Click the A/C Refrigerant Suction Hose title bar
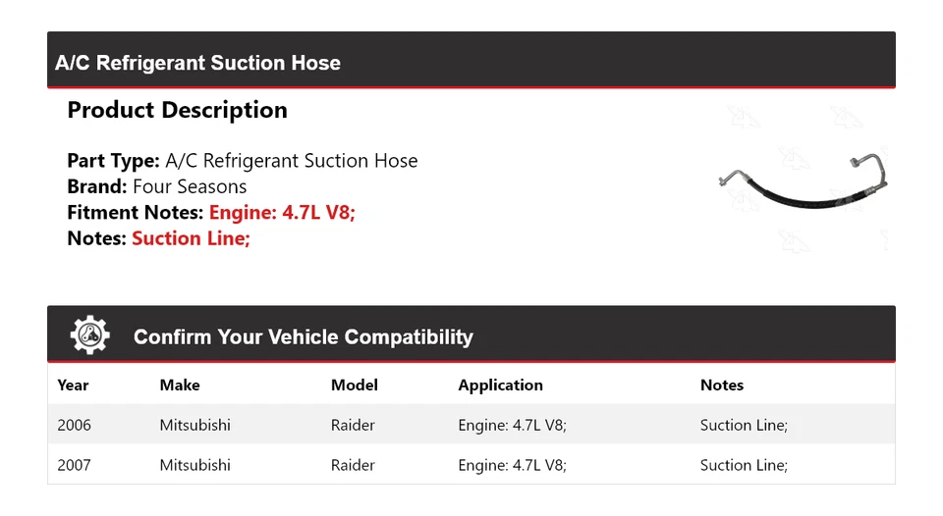 point(197,63)
